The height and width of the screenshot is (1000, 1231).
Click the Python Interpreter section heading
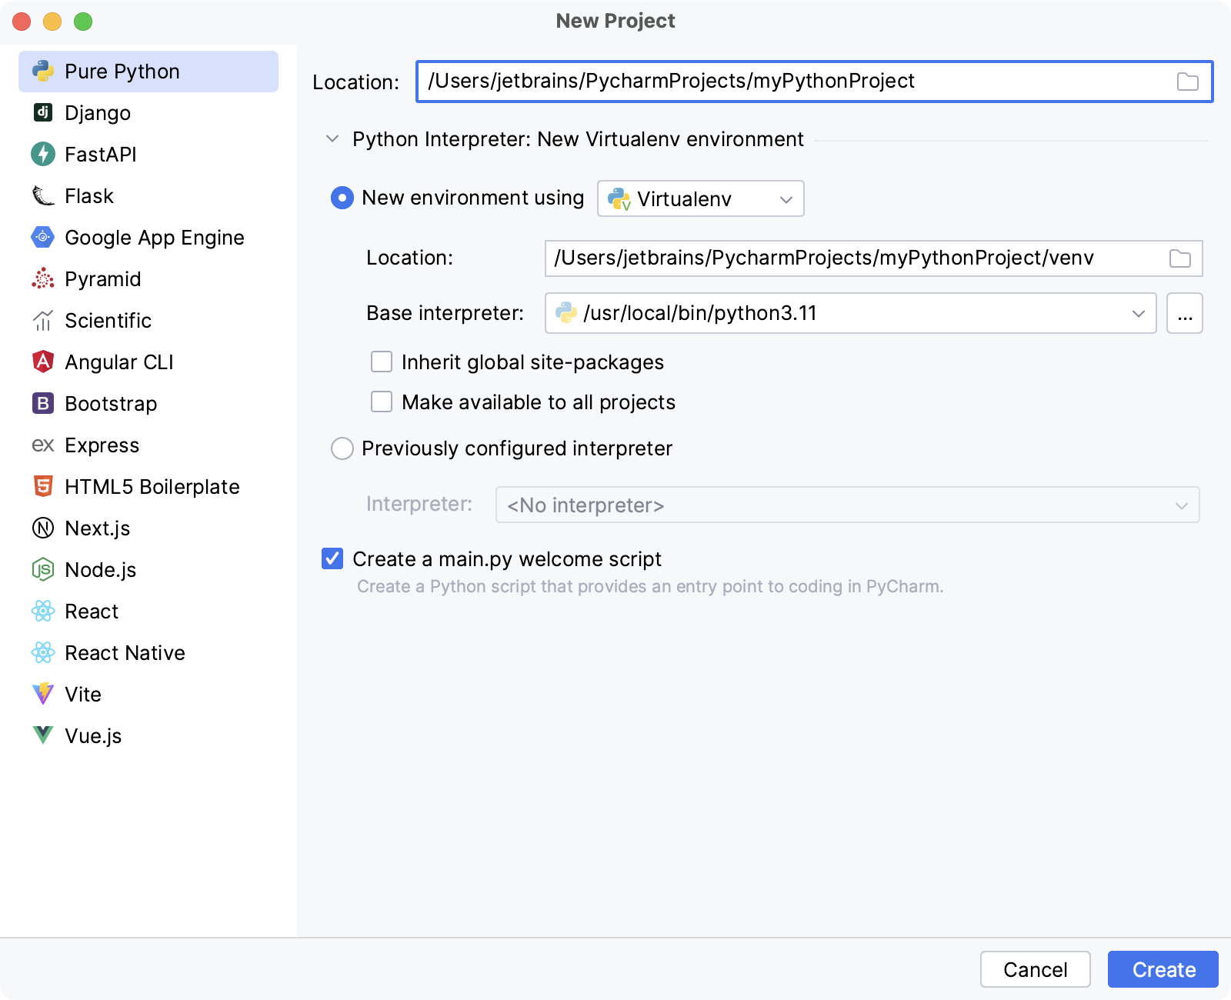coord(578,139)
